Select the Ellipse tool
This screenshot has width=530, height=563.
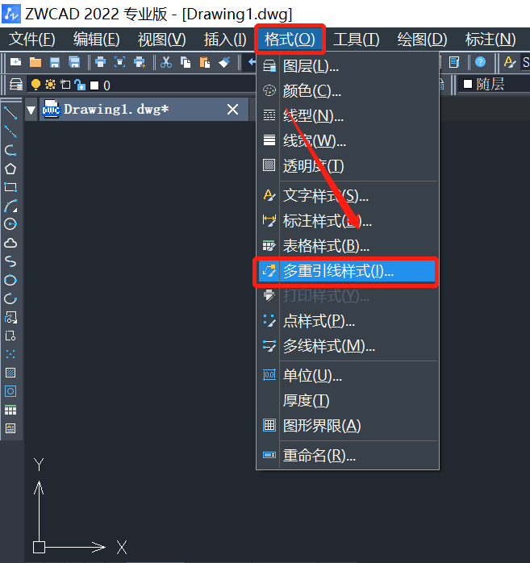[x=10, y=280]
